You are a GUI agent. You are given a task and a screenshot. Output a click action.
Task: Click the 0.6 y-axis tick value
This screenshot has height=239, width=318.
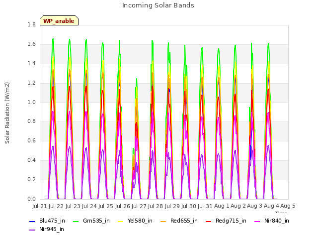click(32, 141)
